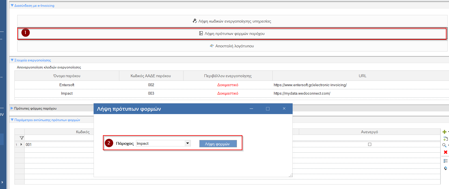Open the Πάροχος dropdown showing Impact
The image size is (449, 189).
coord(187,143)
